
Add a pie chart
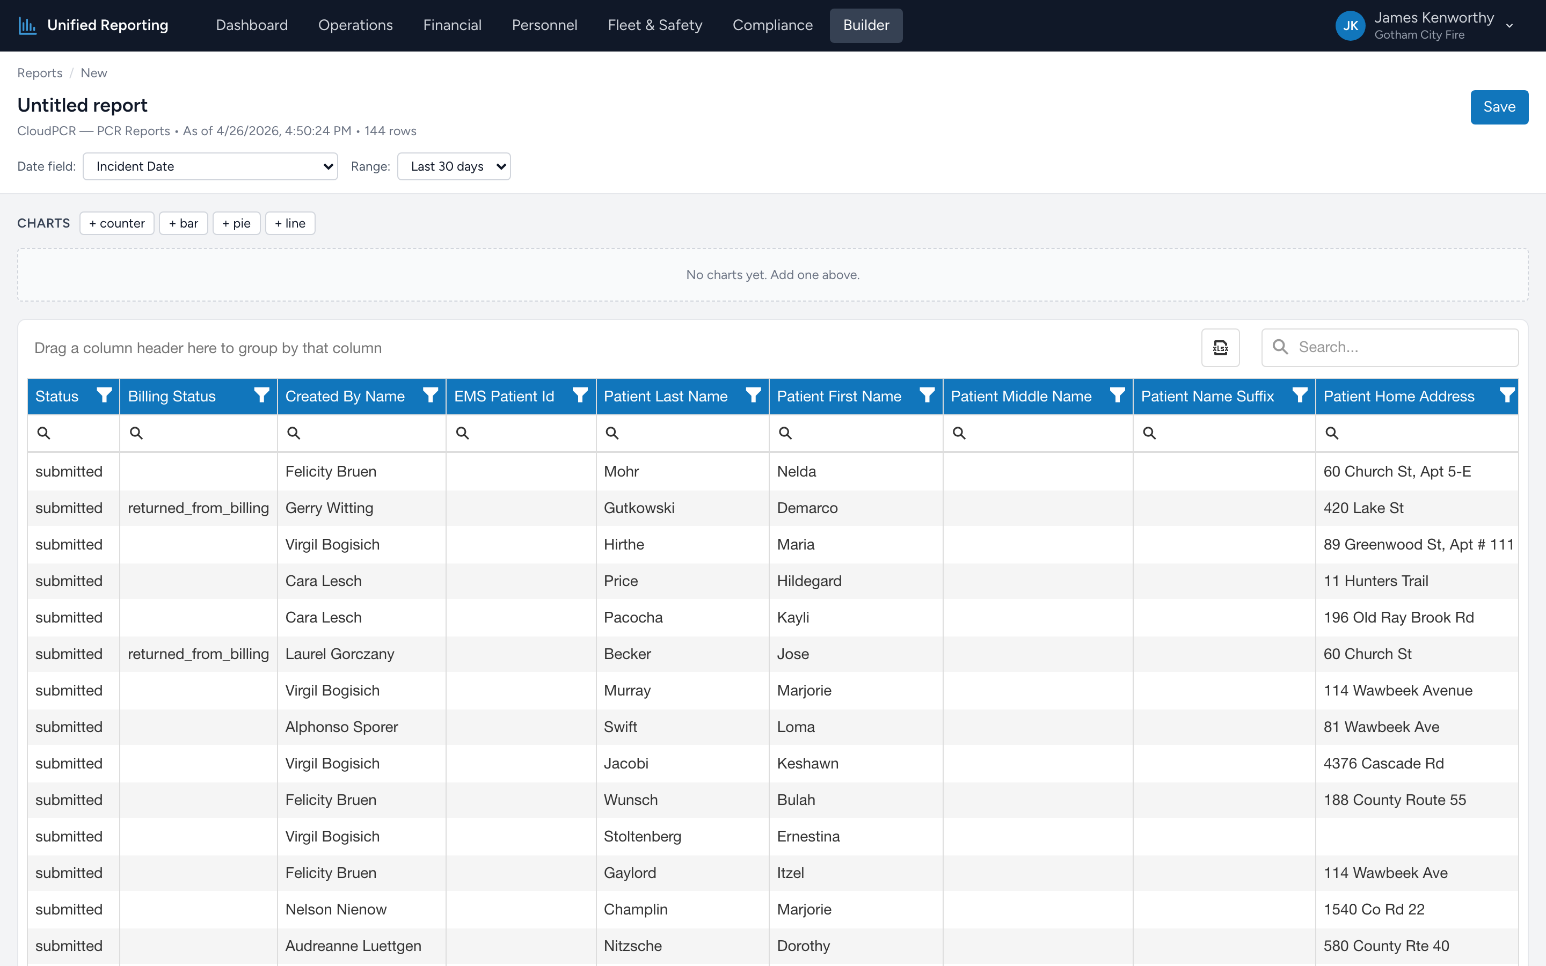(236, 223)
